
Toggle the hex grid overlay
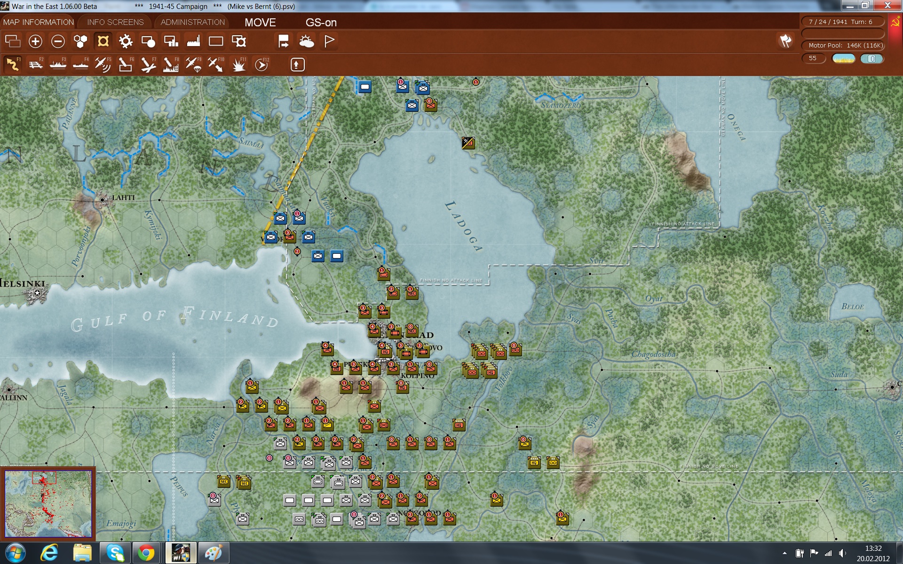[x=80, y=41]
